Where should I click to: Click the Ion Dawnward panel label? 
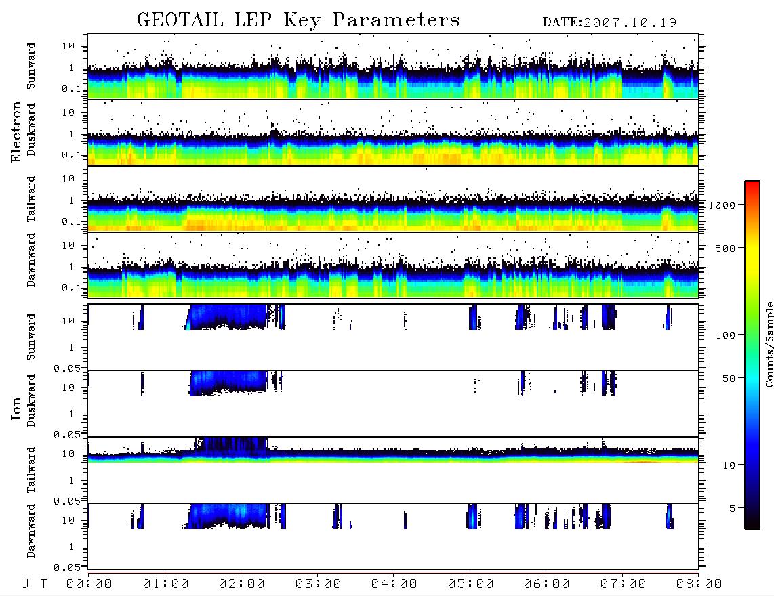pyautogui.click(x=31, y=531)
